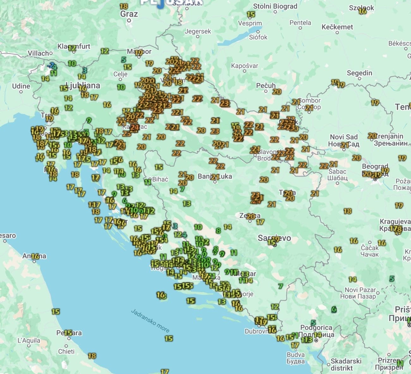411x374 pixels.
Task: Click the green 5 marker above Podgorica
Action: [313, 323]
